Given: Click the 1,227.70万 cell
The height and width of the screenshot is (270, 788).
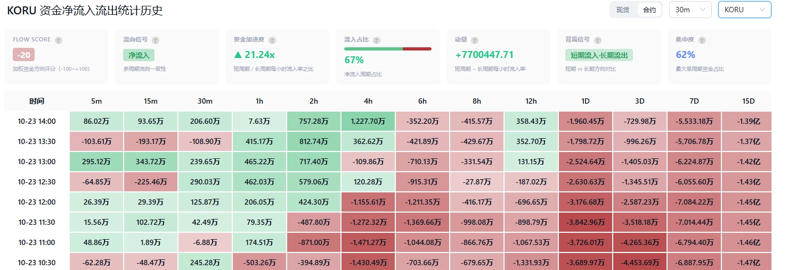Looking at the screenshot, I should 368,121.
